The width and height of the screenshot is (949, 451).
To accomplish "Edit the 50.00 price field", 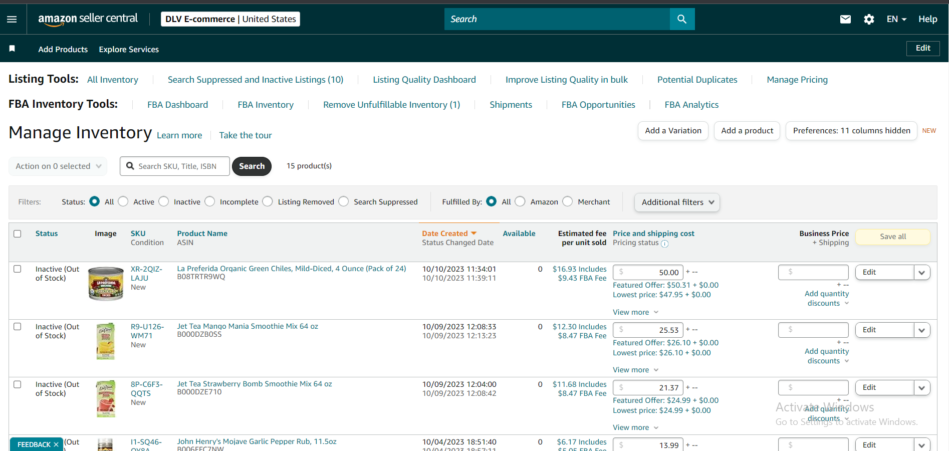I will [x=648, y=273].
